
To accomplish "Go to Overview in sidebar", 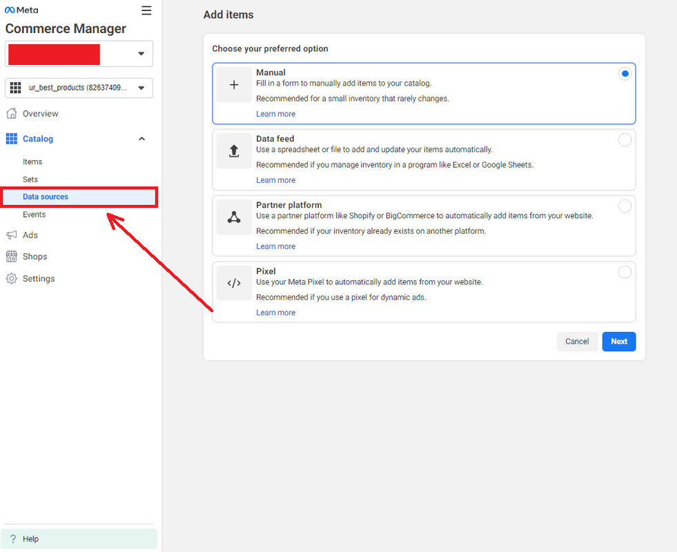I will click(40, 114).
